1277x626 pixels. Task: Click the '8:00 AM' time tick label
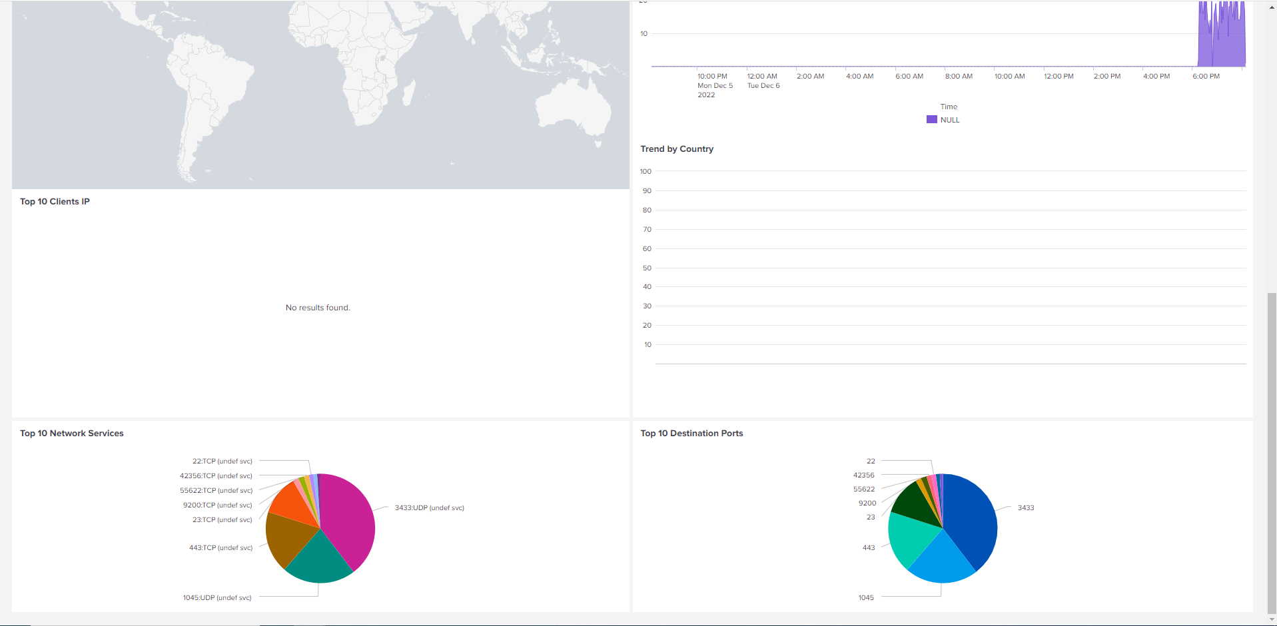click(959, 76)
